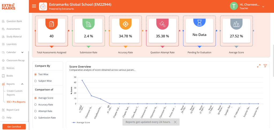Click the No Data pending evaluation value
Image resolution: width=274 pixels, height=130 pixels.
(x=199, y=35)
